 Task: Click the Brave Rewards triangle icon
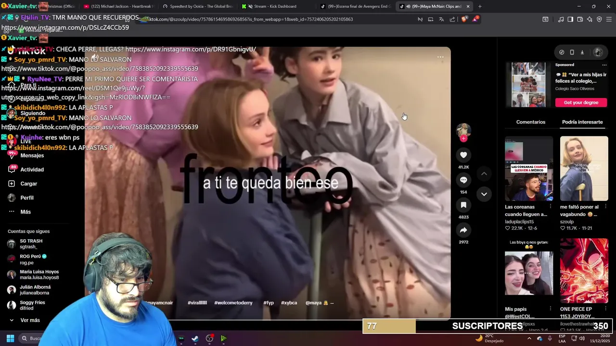475,19
